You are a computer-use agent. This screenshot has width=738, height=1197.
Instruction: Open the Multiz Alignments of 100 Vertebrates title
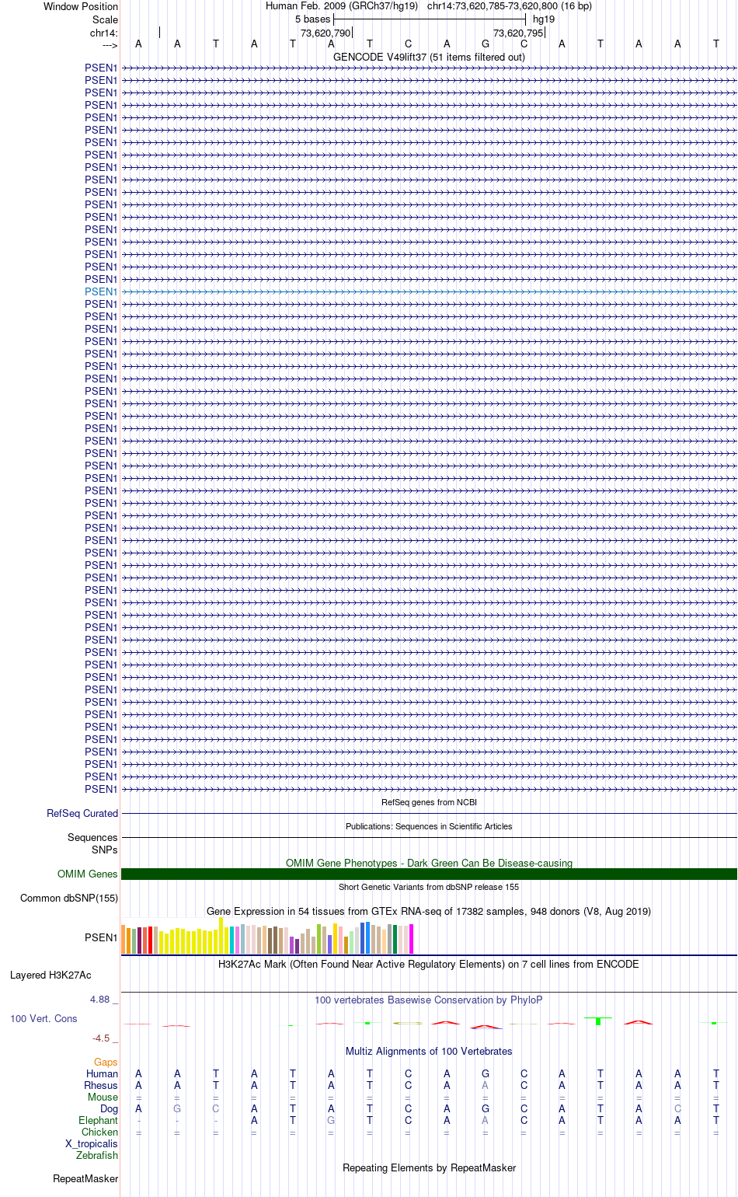(429, 1051)
